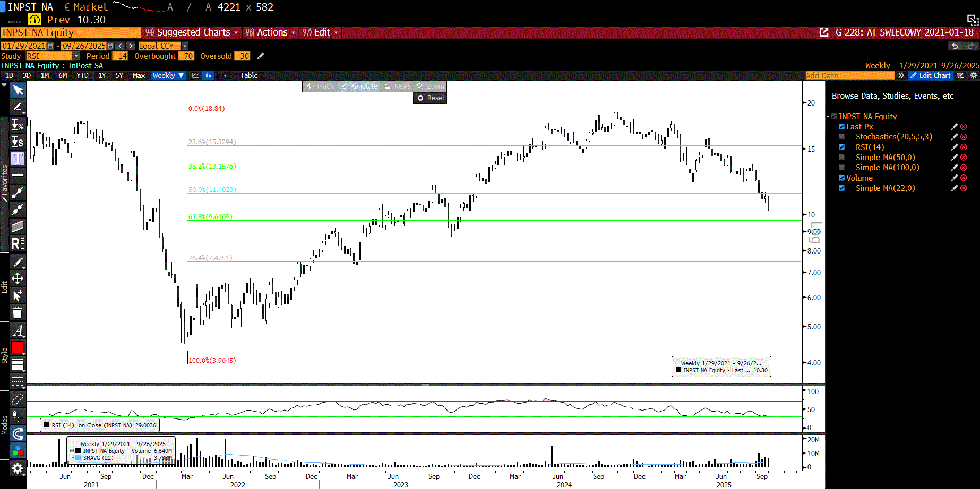Open the red line color swatch
Image resolution: width=980 pixels, height=489 pixels.
[x=18, y=347]
